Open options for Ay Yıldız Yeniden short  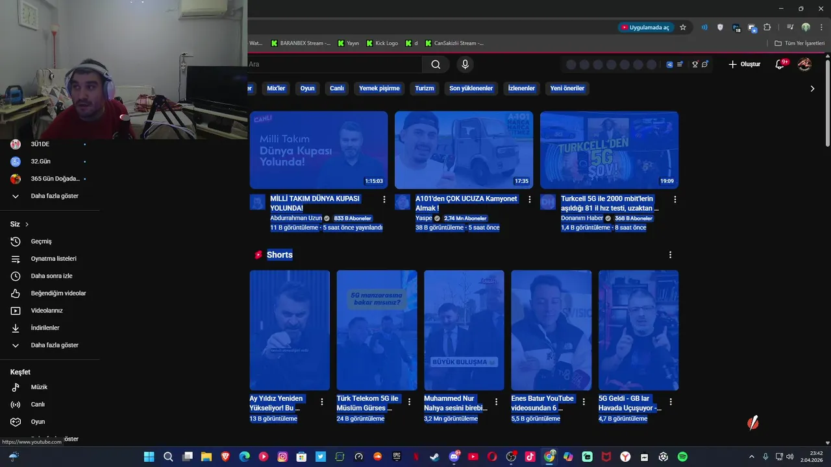[322, 402]
